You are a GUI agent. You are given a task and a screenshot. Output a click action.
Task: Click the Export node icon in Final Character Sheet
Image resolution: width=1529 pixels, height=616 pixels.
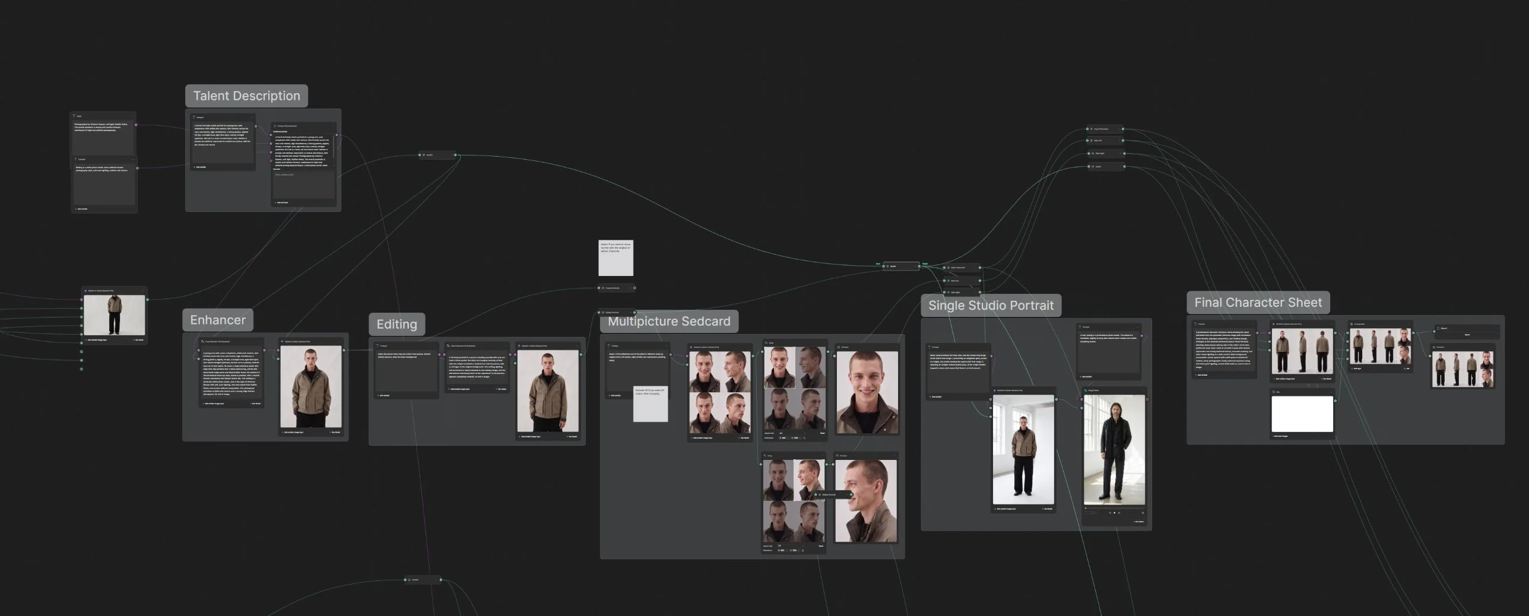coord(1438,328)
